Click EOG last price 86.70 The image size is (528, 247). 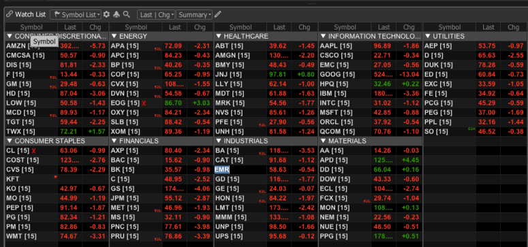173,103
